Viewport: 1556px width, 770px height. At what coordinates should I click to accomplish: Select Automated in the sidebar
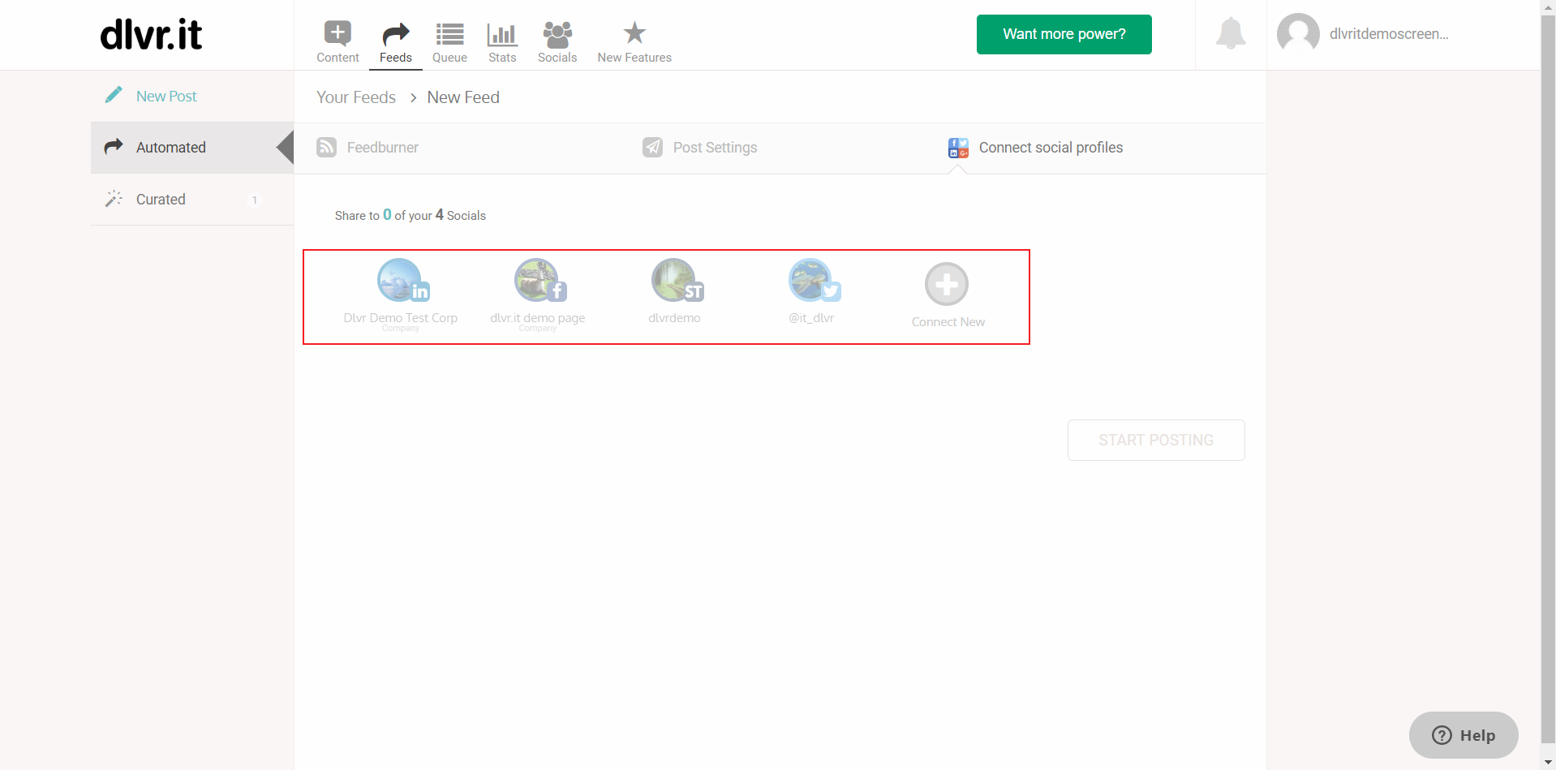click(x=192, y=148)
